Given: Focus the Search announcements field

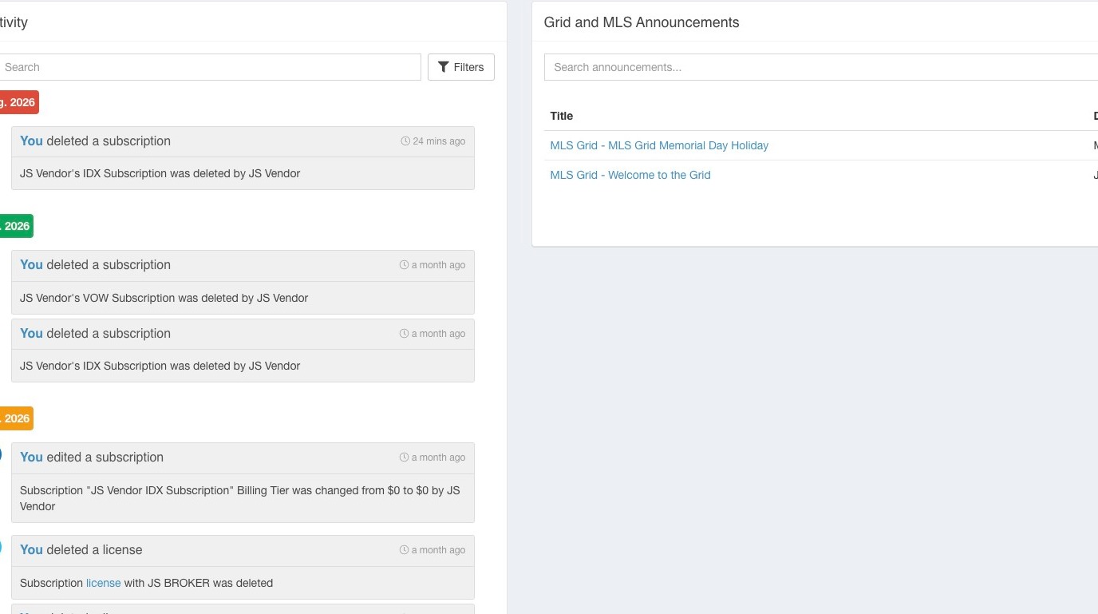Looking at the screenshot, I should (821, 67).
